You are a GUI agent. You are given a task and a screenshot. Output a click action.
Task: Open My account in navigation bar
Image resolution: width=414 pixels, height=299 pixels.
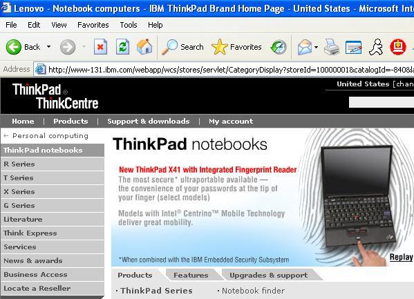click(x=231, y=121)
